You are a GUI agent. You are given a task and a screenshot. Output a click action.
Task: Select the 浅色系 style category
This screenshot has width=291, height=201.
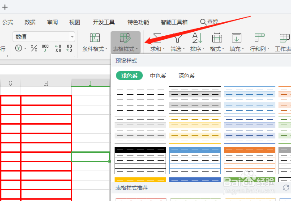click(x=129, y=75)
